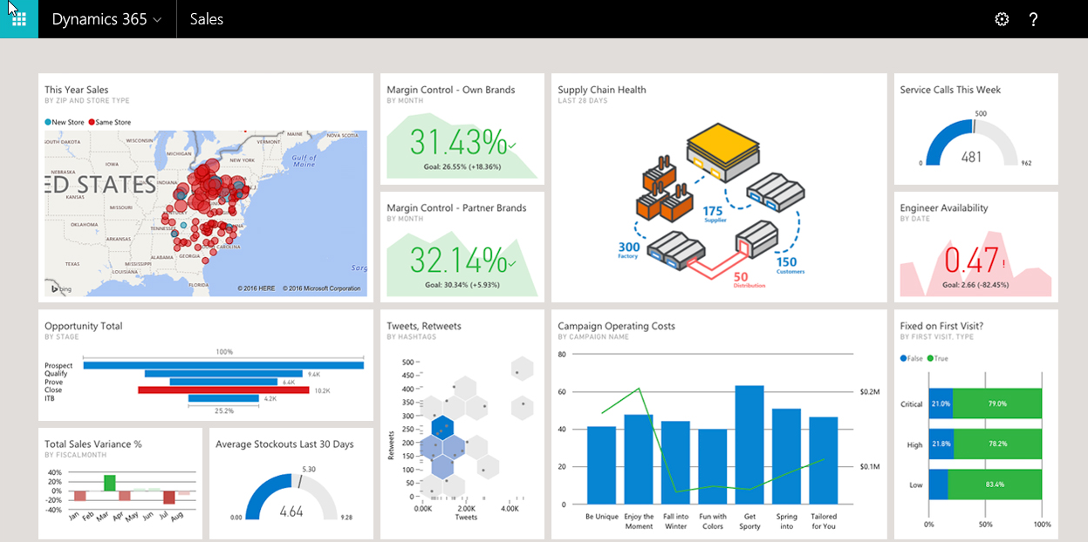Click the 0.47 engineer availability value
This screenshot has height=542, width=1088.
[971, 260]
